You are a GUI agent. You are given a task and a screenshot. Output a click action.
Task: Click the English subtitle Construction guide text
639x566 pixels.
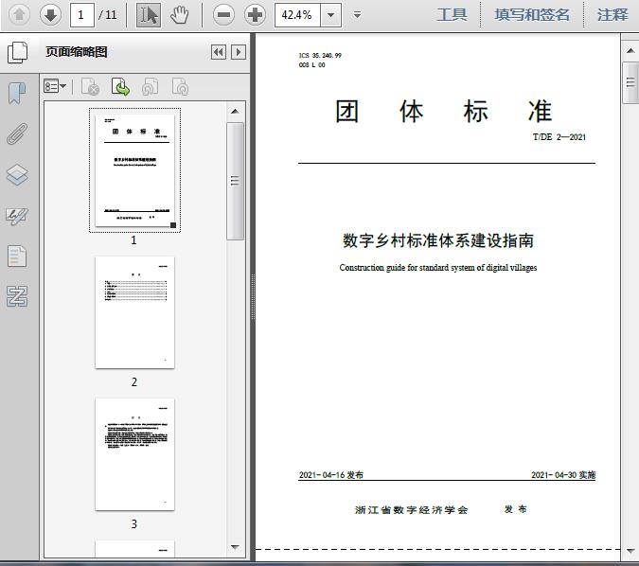point(438,268)
